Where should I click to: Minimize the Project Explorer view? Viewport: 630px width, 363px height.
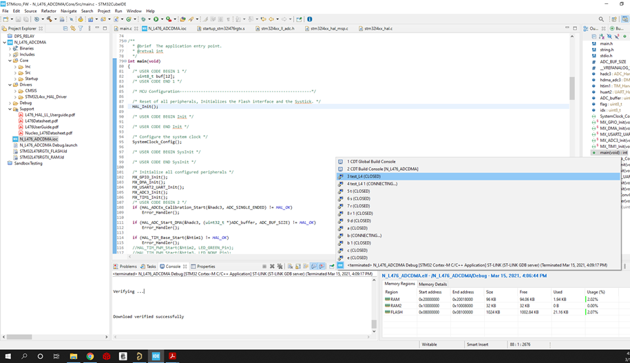click(x=97, y=28)
